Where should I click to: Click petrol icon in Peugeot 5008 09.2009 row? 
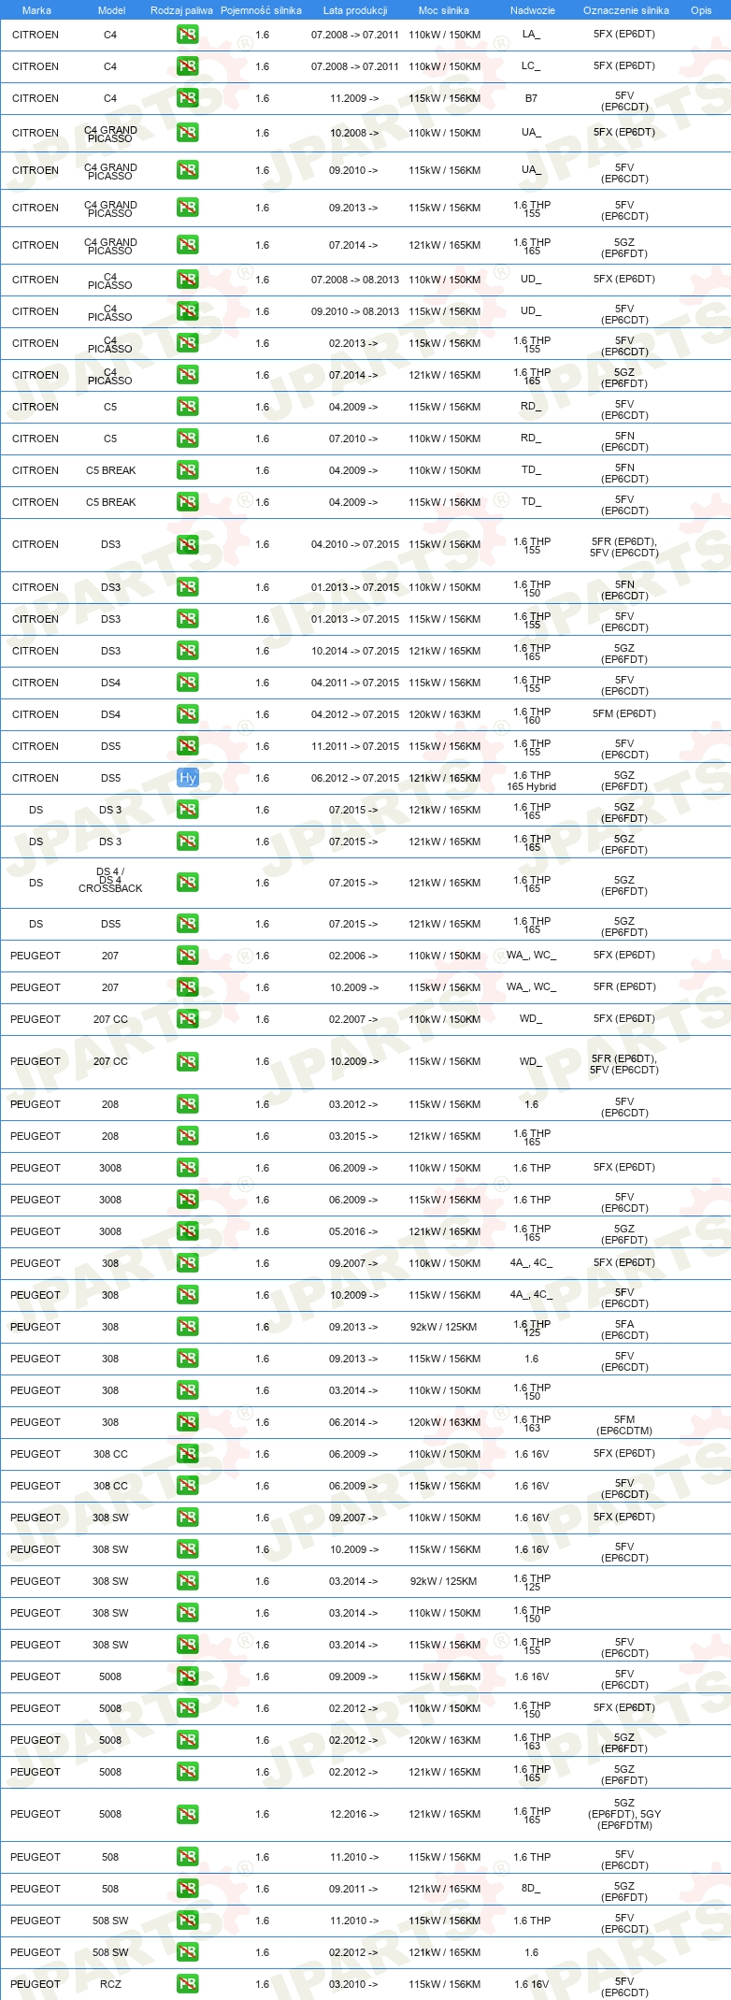click(x=187, y=1676)
